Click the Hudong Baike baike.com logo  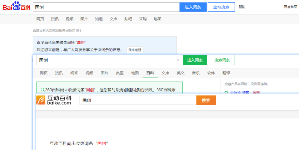point(54,100)
